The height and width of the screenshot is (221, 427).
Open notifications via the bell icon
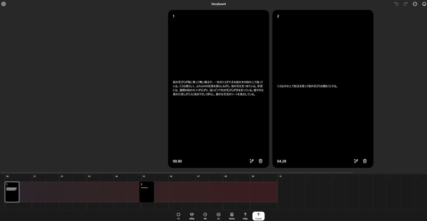[x=423, y=4]
